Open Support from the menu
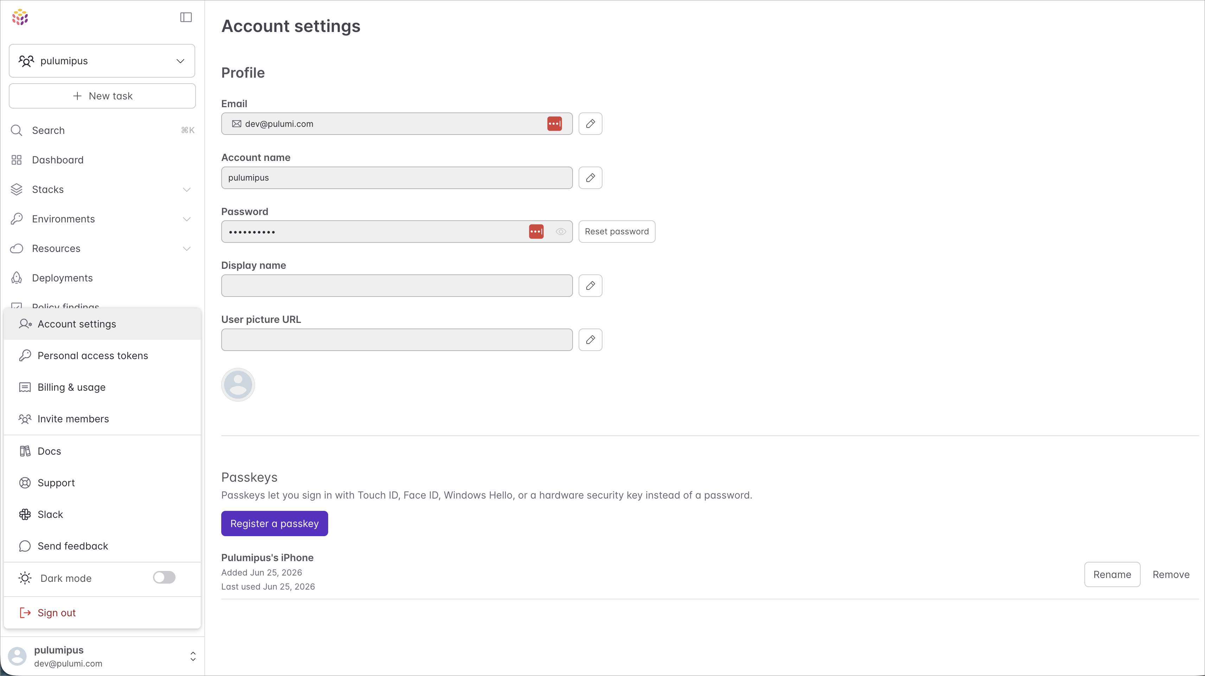The image size is (1205, 676). coord(102,483)
